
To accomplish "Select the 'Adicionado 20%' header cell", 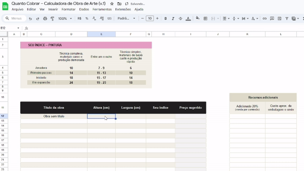I will (x=247, y=108).
